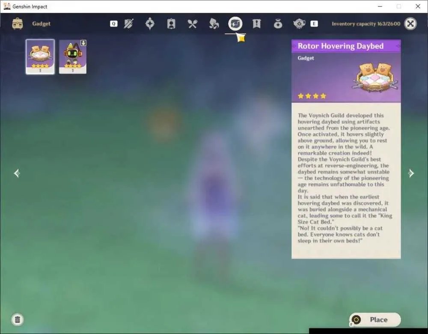Switch to the Artifacts inventory tab
Screen dimensions: 428x334
pos(150,24)
